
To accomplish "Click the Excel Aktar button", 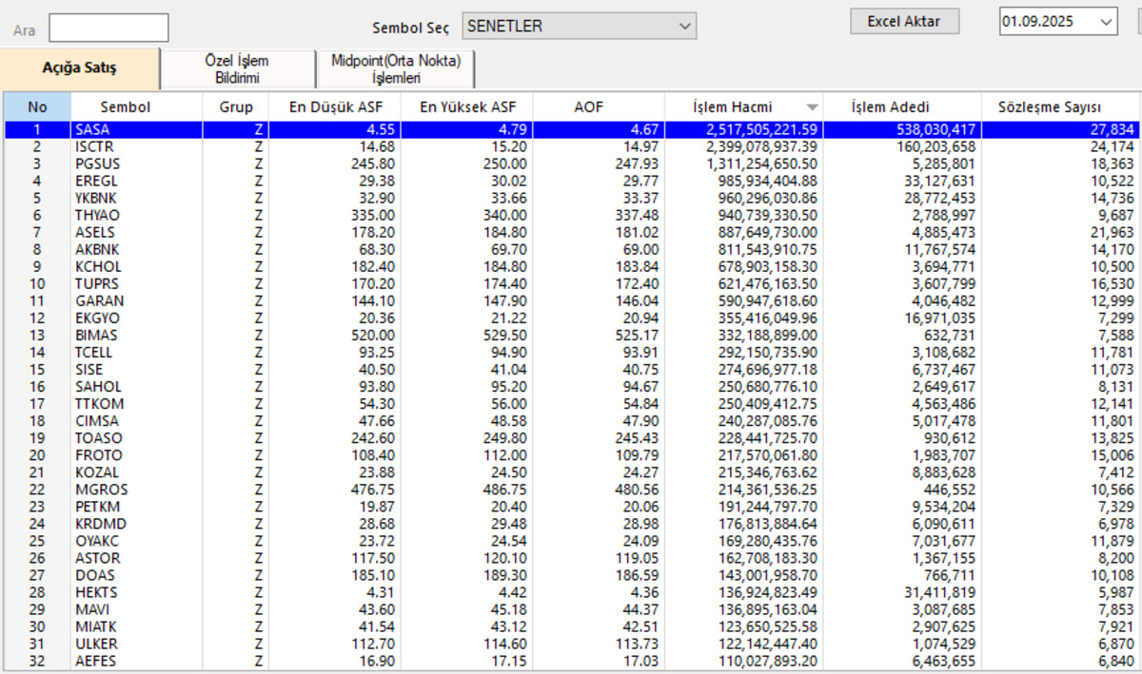I will 904,22.
